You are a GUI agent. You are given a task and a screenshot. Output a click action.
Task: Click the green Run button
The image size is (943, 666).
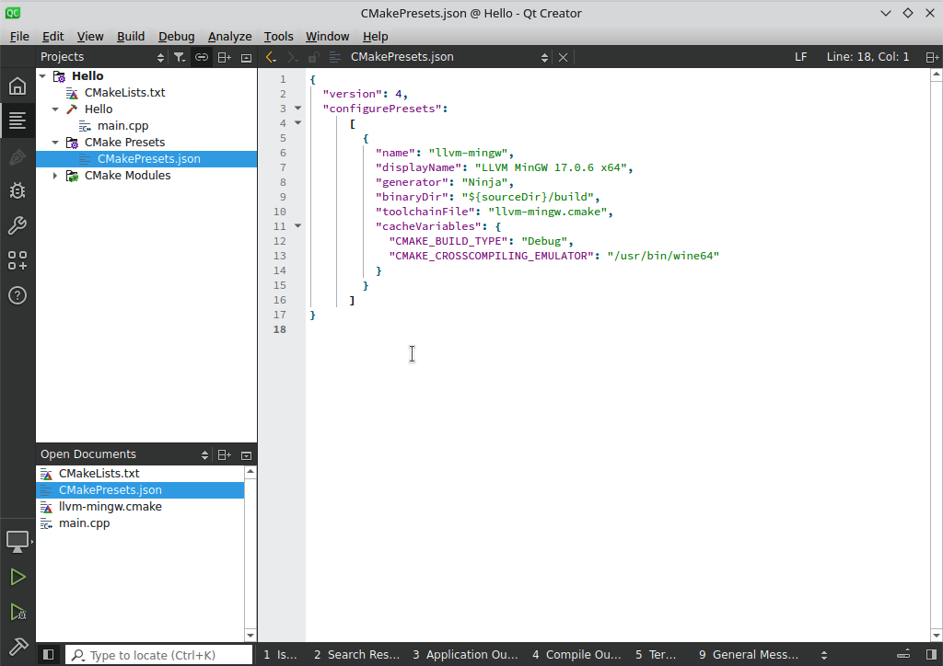coord(17,578)
